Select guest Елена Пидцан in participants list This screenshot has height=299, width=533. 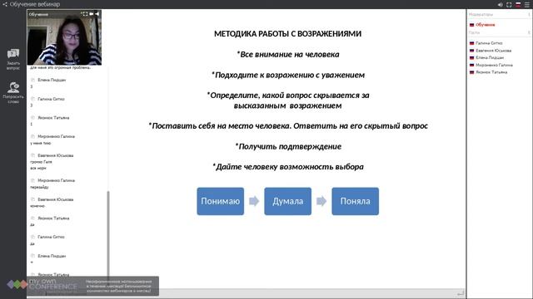pos(490,57)
